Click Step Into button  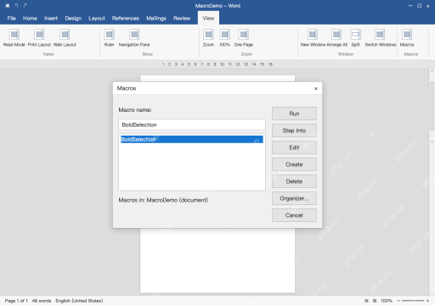(x=294, y=130)
